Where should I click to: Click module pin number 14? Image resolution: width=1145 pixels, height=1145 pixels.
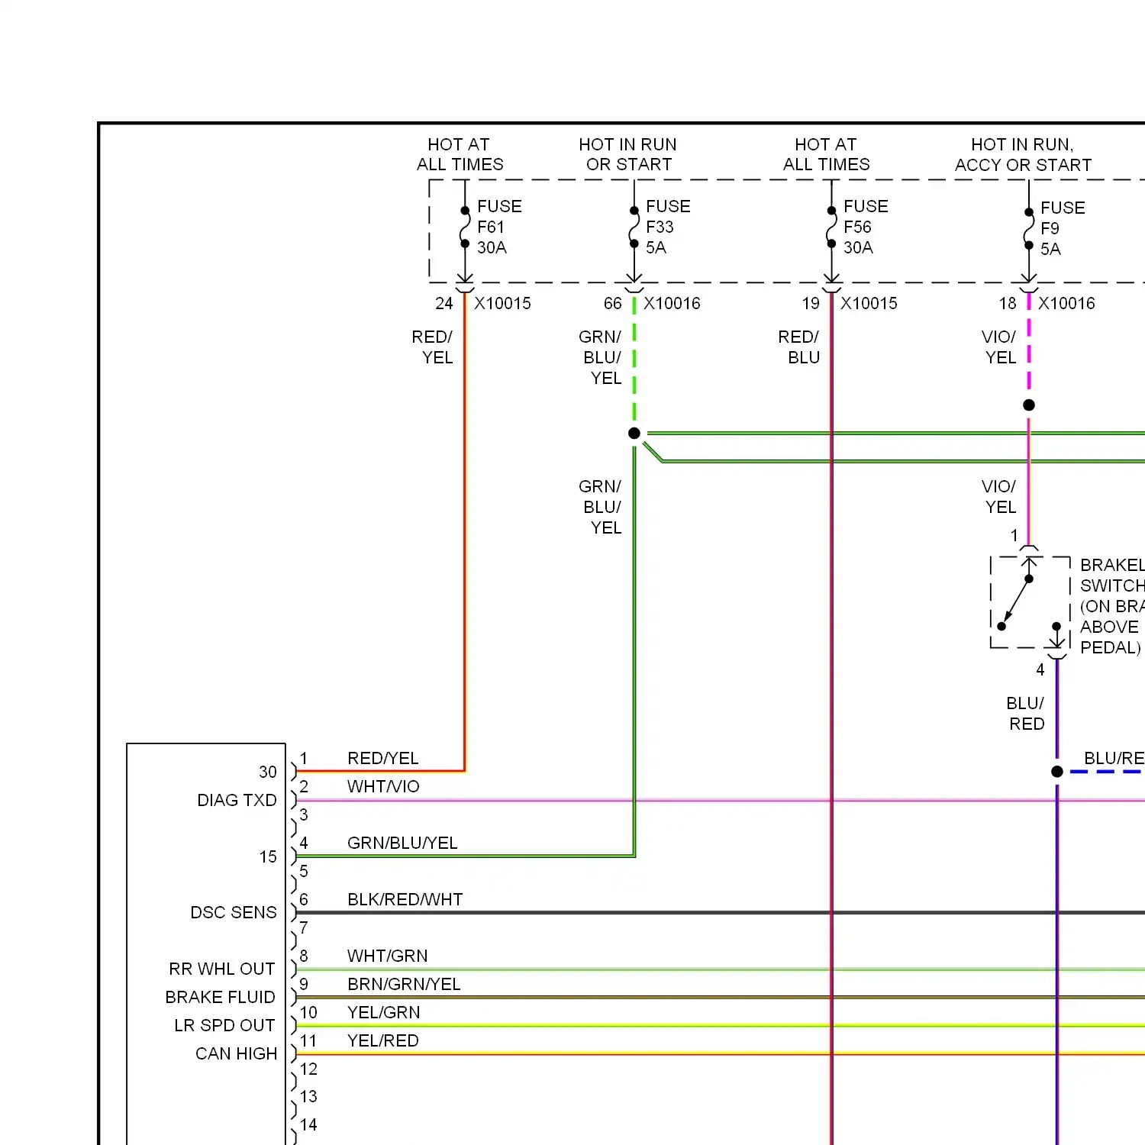[308, 1124]
